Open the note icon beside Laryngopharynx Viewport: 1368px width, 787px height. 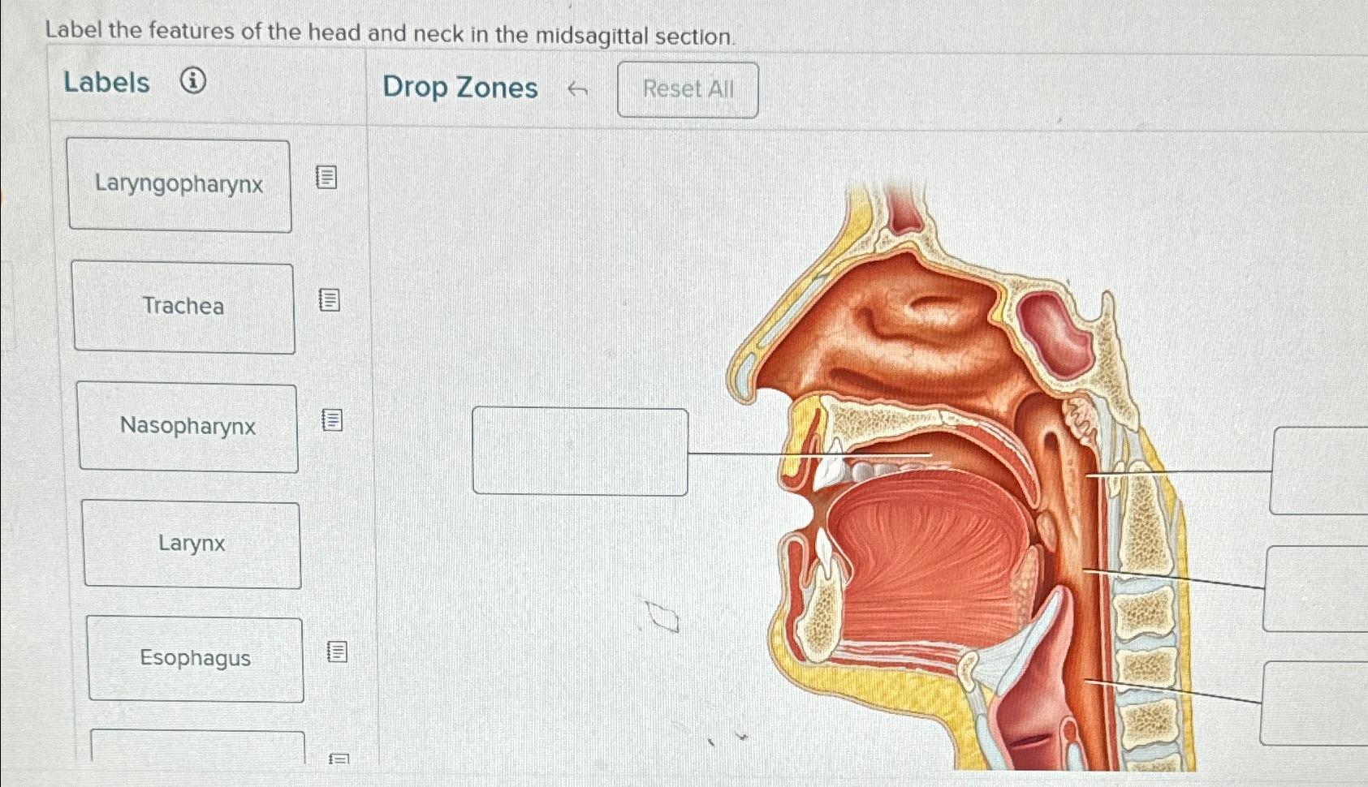tap(326, 177)
